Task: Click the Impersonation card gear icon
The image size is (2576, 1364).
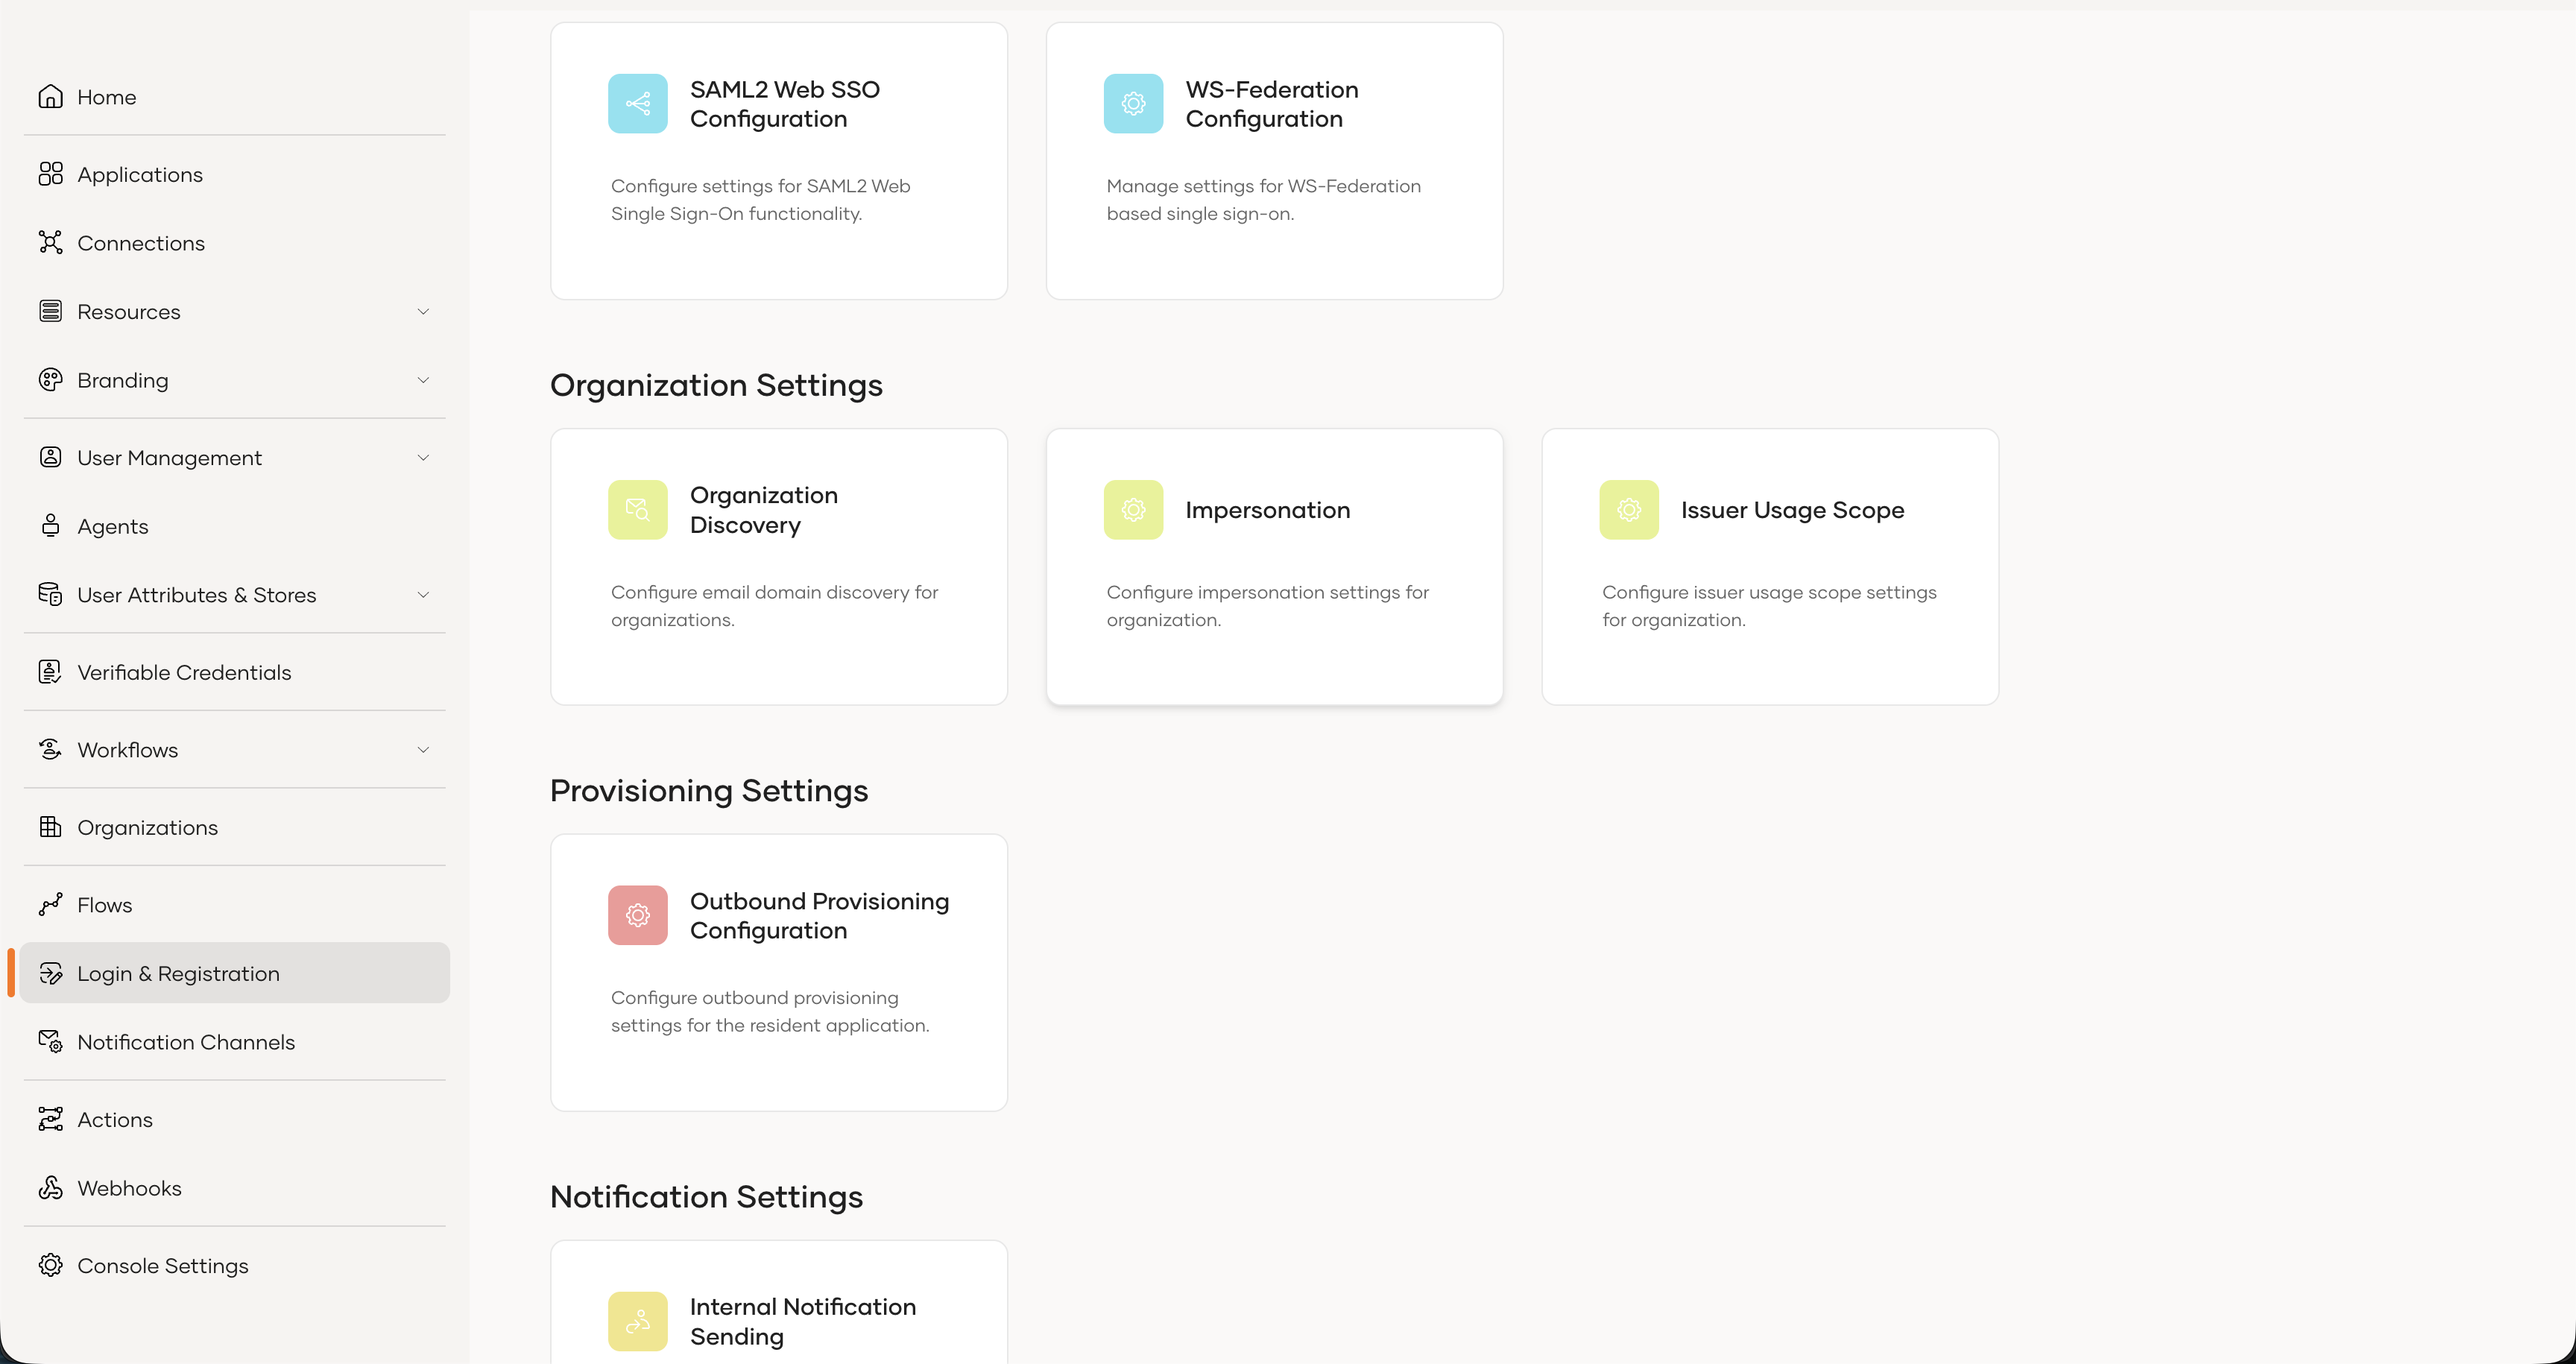Action: pyautogui.click(x=1133, y=509)
